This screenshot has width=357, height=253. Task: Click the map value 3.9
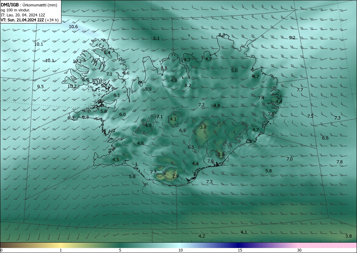click(x=221, y=155)
